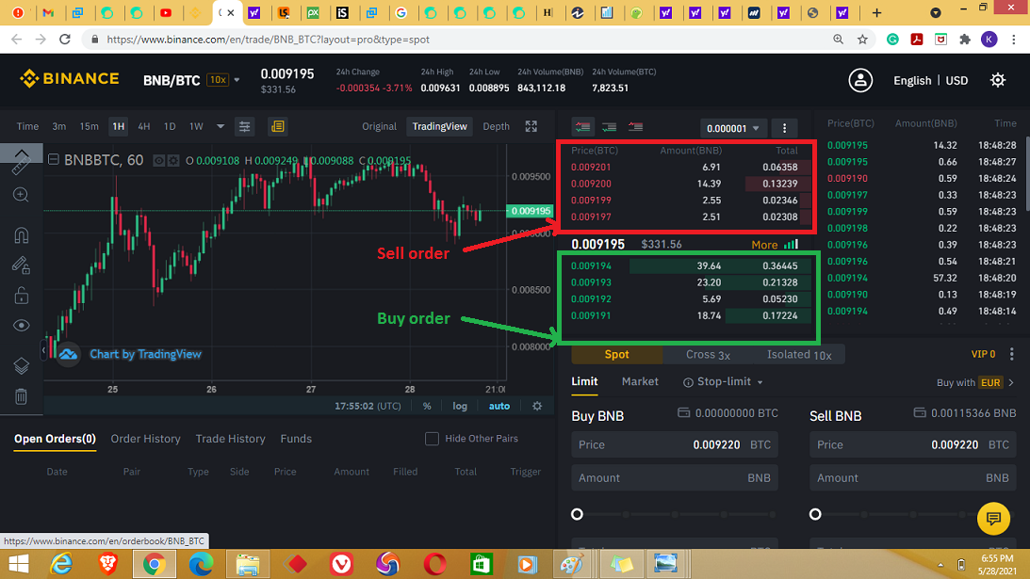
Task: Open Chrome from the taskbar
Action: 155,564
